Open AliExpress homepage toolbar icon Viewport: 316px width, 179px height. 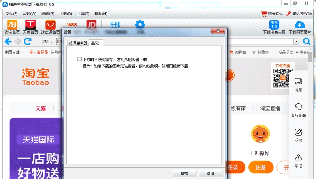click(51, 27)
